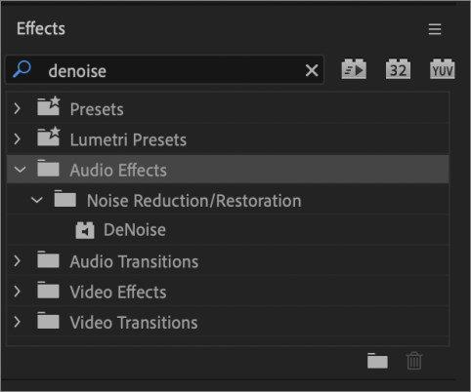Screen dimensions: 471x392
Task: Click Noise Reduction/Restoration folder icon
Action: (65, 198)
